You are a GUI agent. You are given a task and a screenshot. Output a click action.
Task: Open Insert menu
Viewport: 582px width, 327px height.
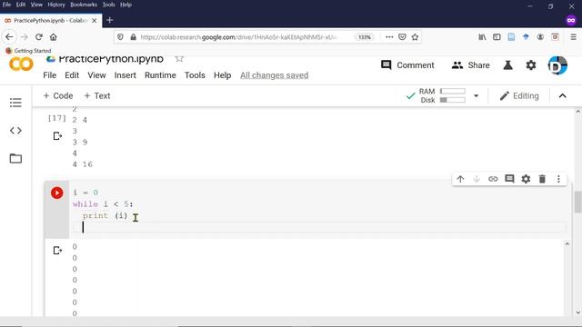[125, 75]
